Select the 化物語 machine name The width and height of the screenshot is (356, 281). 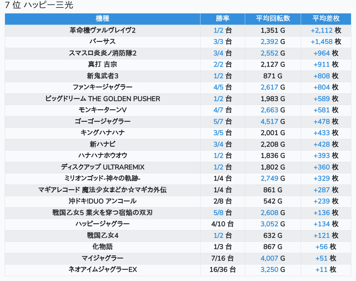click(x=102, y=247)
